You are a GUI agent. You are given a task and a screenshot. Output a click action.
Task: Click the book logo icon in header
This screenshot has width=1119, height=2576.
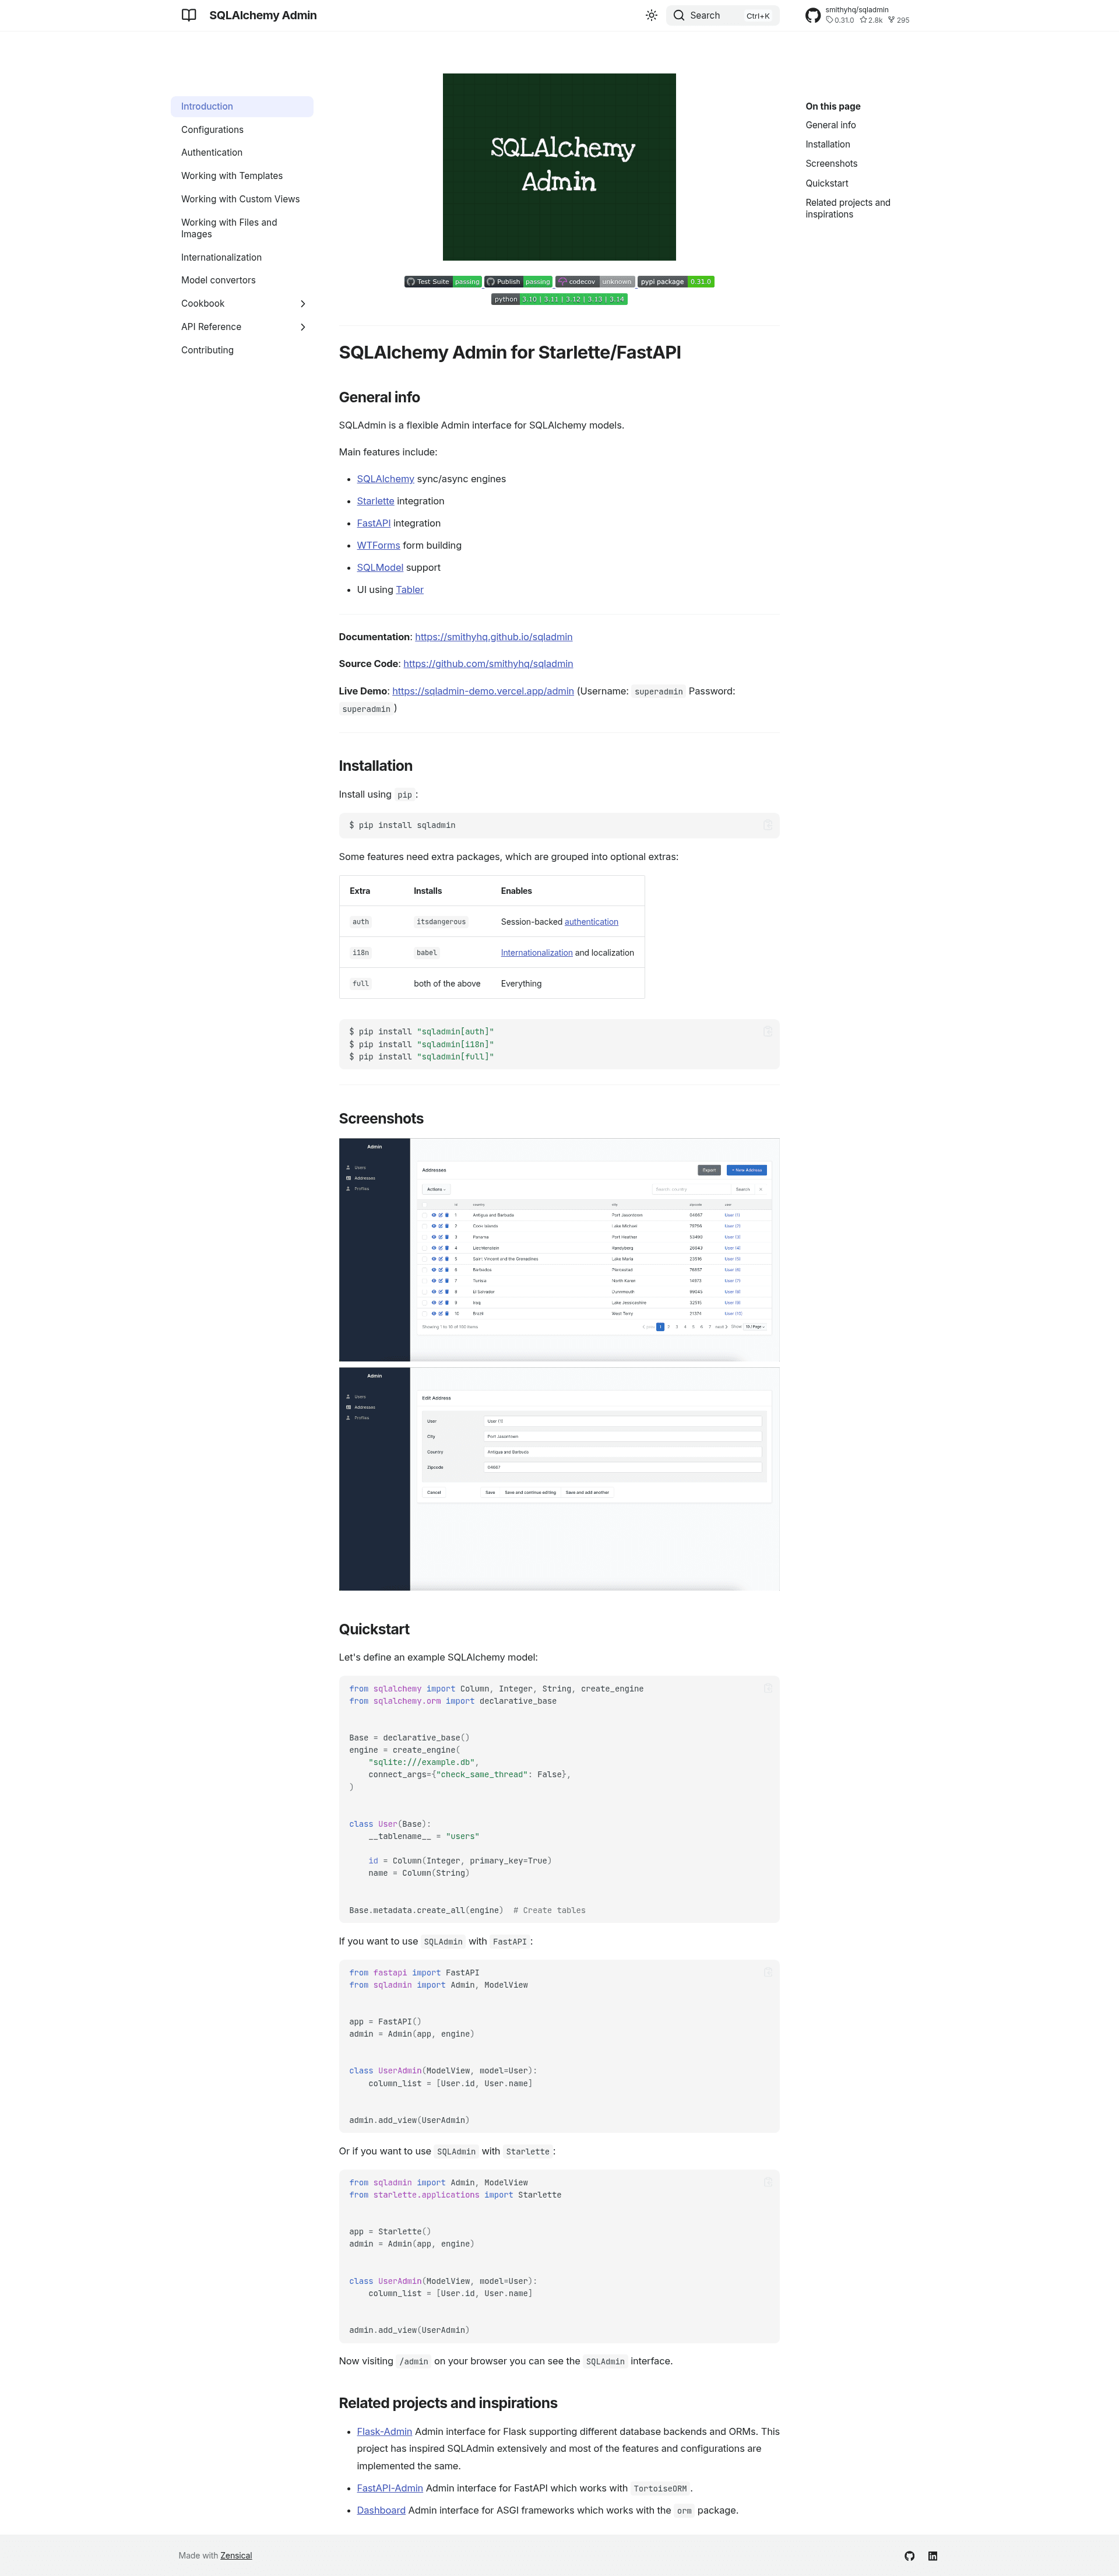(x=189, y=15)
